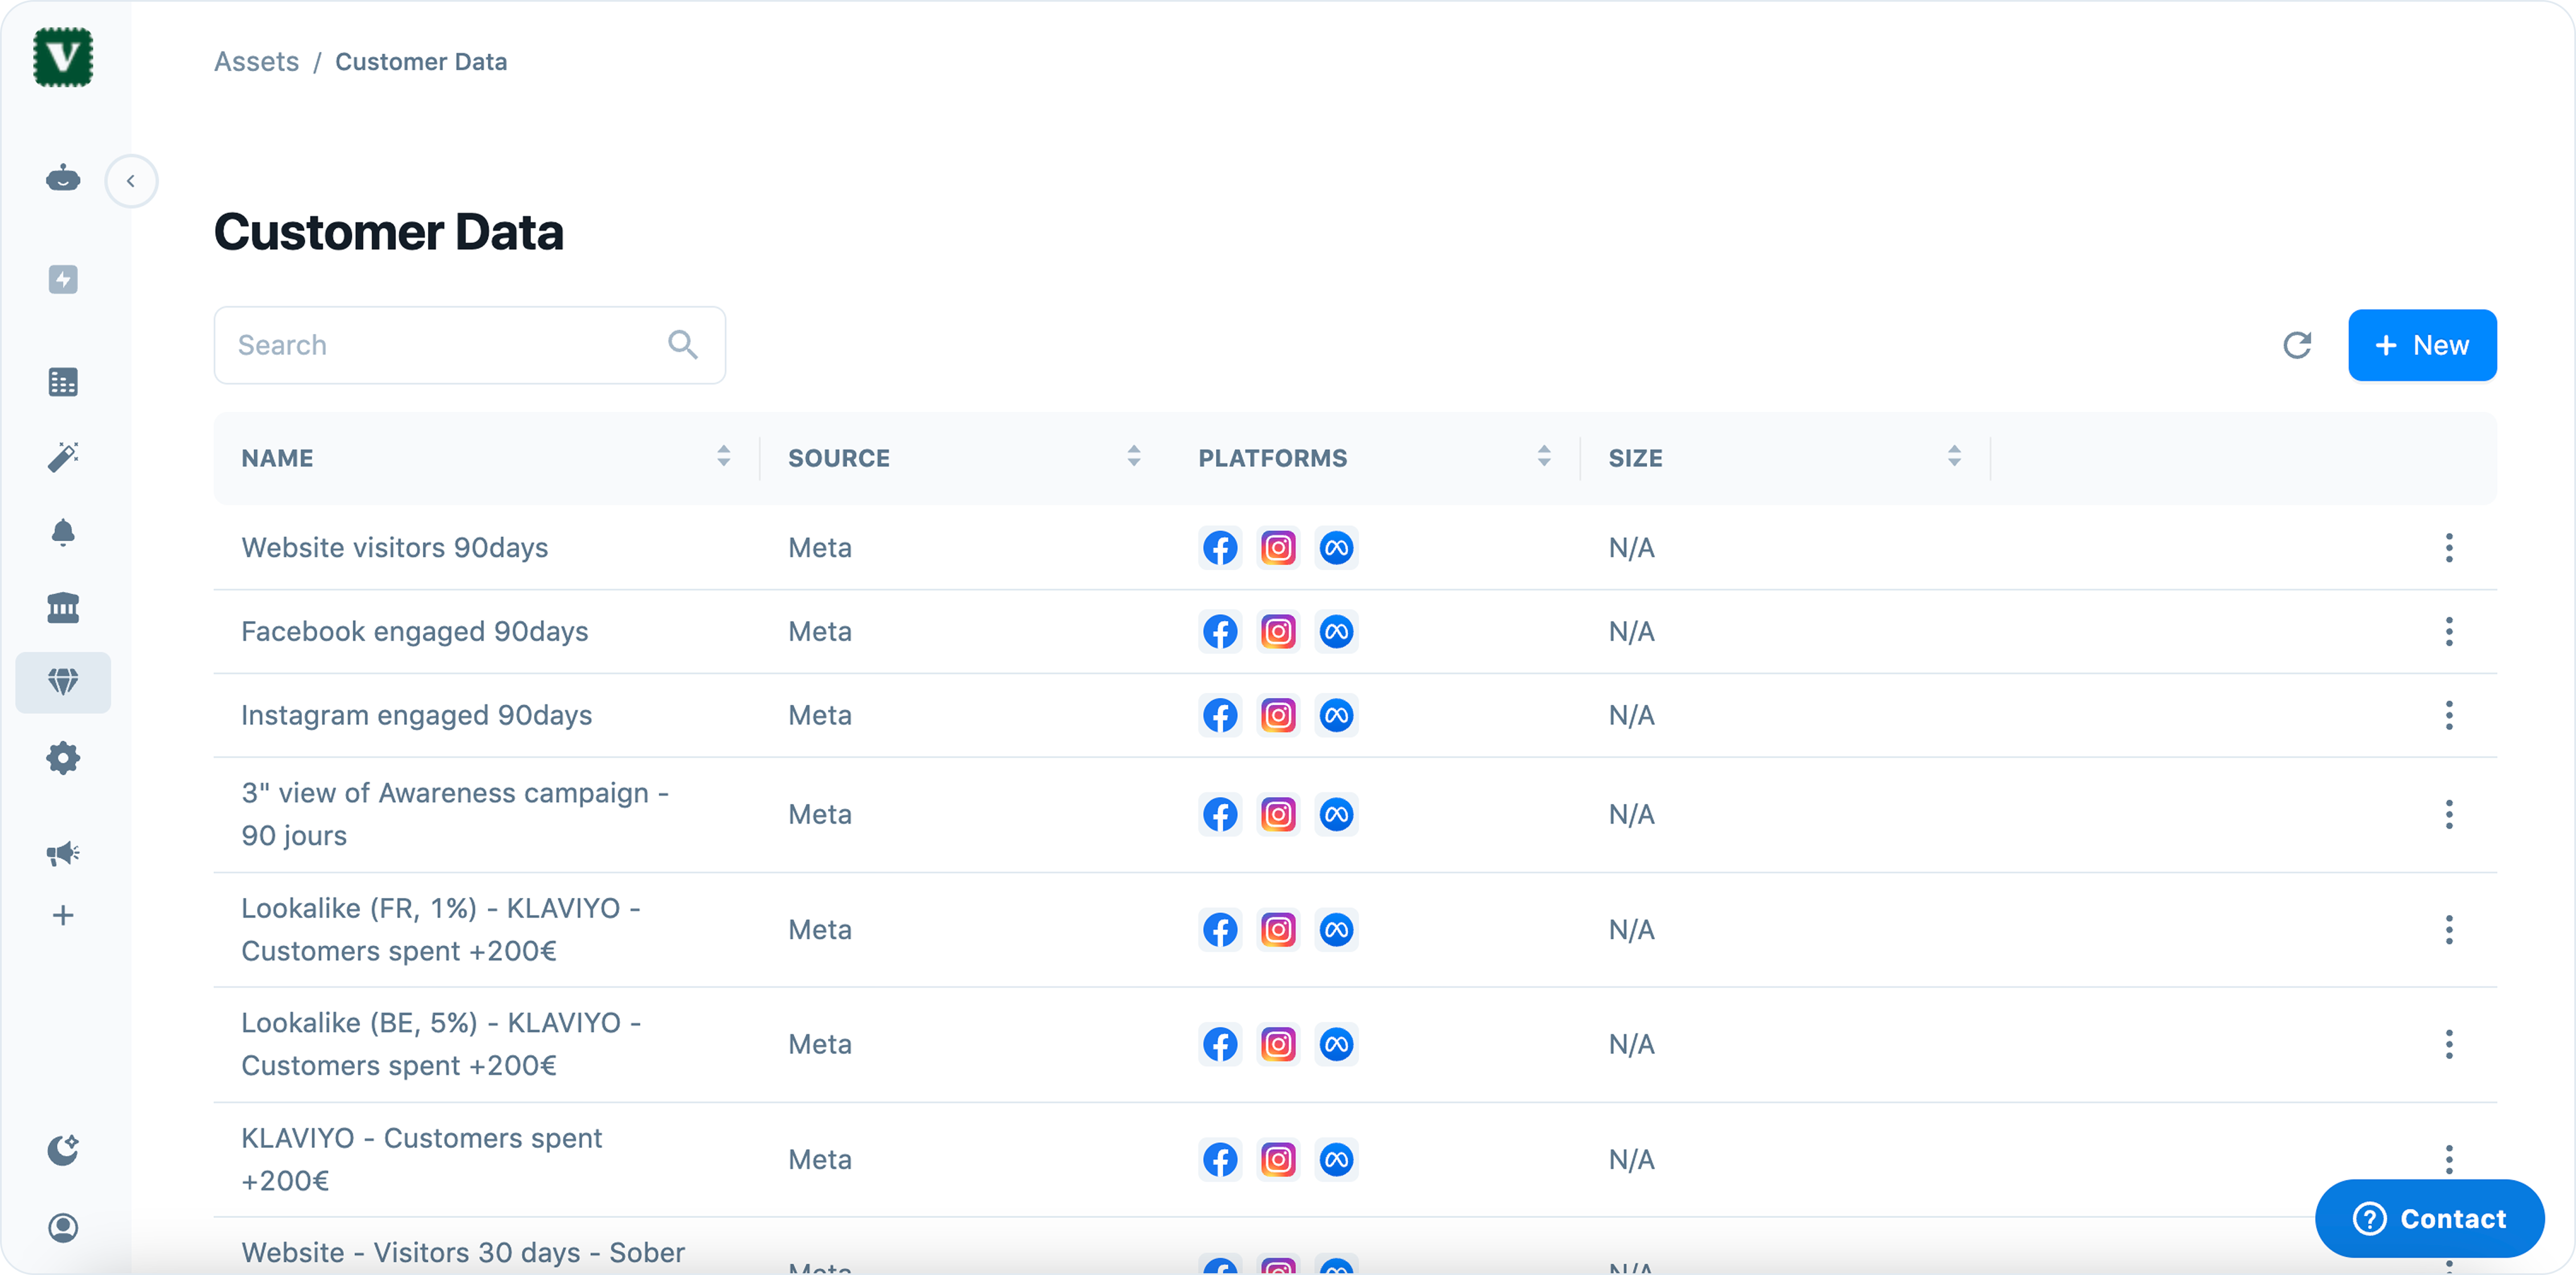This screenshot has width=2576, height=1275.
Task: Open options menu for Instagram engaged 90days
Action: (x=2449, y=715)
